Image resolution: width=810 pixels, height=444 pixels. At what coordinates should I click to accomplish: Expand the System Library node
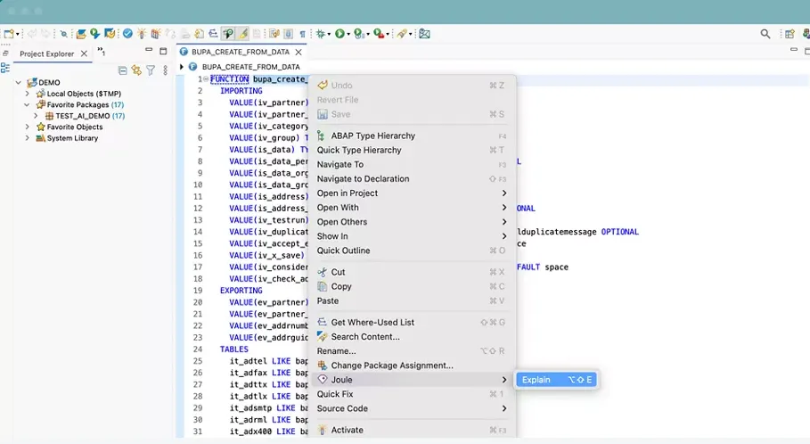28,138
